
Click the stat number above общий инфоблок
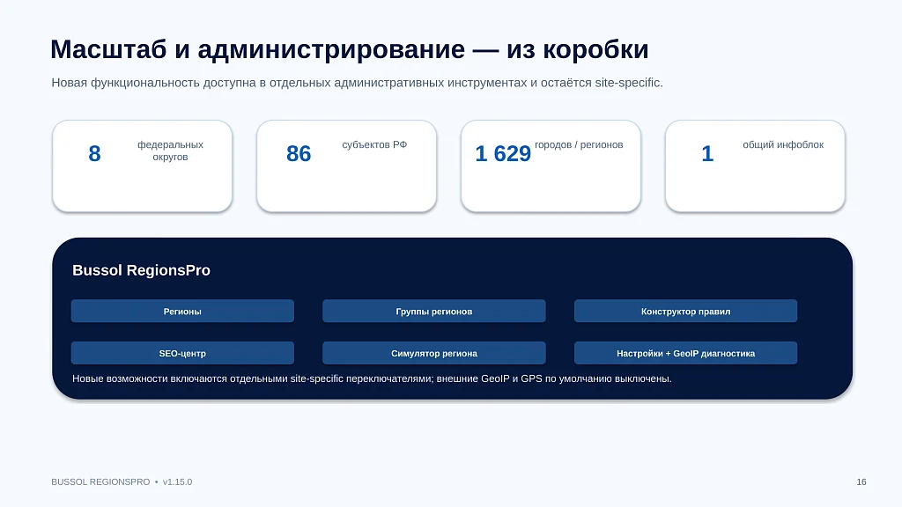point(707,153)
